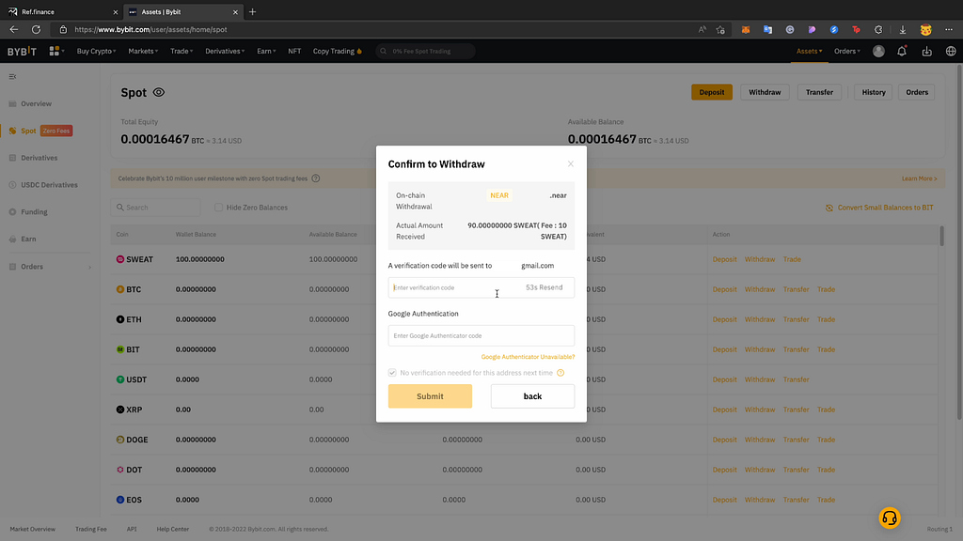The width and height of the screenshot is (963, 541).
Task: Toggle no verification needed next time checkbox
Action: 392,373
